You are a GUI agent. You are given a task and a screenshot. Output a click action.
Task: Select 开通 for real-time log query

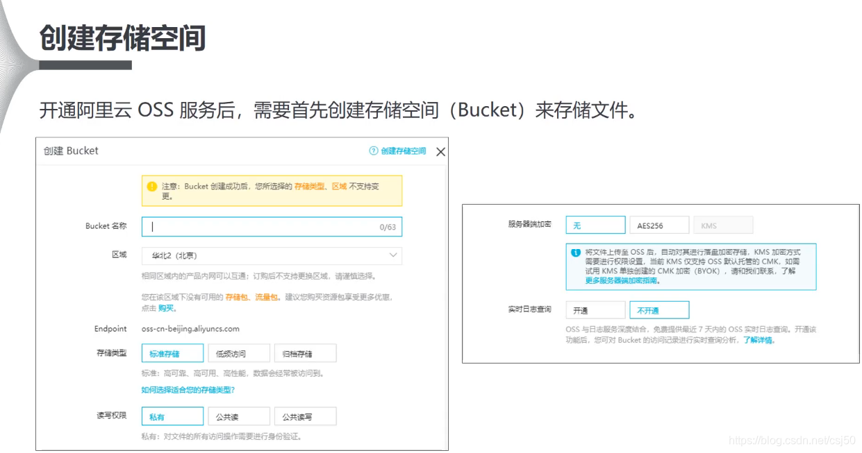point(595,310)
